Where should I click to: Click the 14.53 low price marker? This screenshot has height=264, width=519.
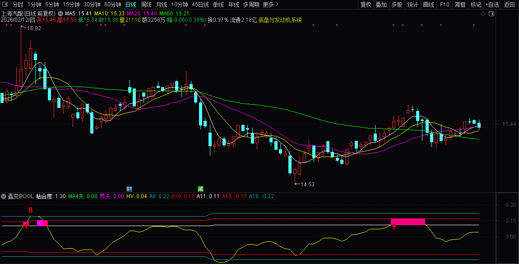click(x=307, y=184)
